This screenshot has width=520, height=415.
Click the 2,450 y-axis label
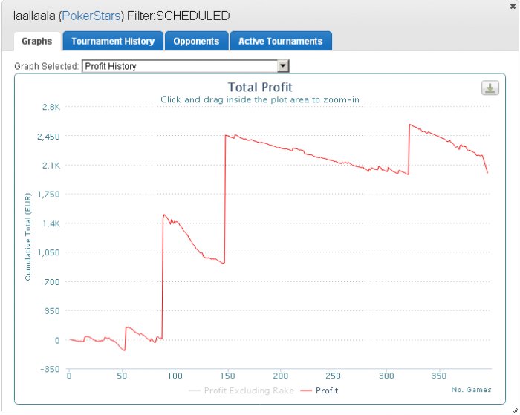(x=48, y=137)
